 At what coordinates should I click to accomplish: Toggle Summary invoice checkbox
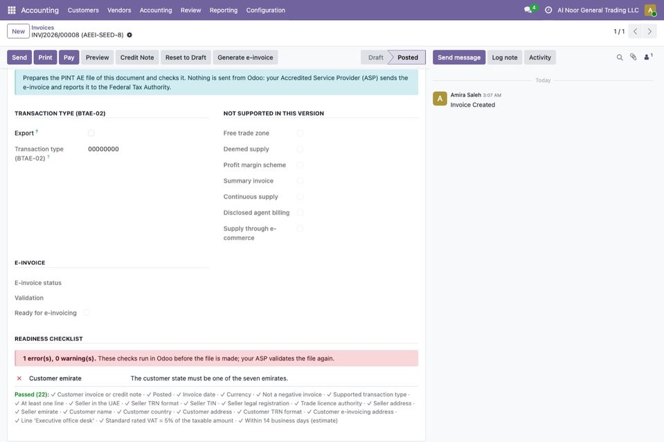pos(300,181)
